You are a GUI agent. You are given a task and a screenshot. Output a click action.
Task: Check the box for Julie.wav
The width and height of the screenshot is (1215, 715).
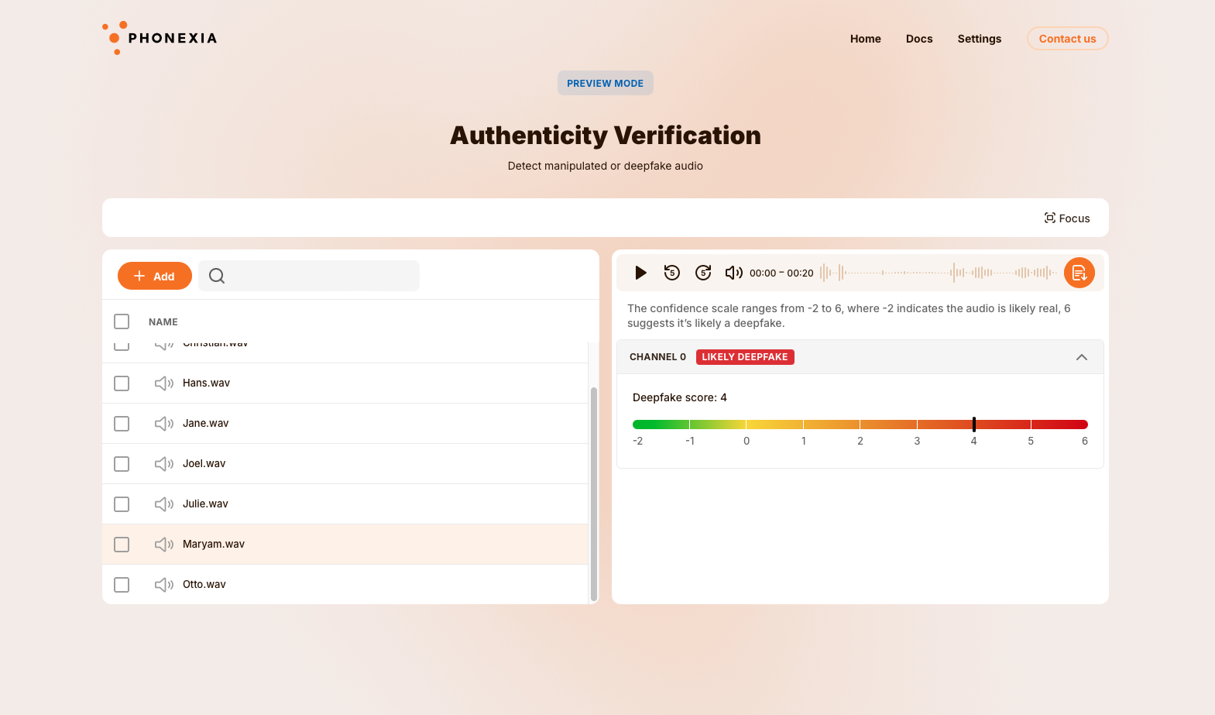(x=122, y=504)
